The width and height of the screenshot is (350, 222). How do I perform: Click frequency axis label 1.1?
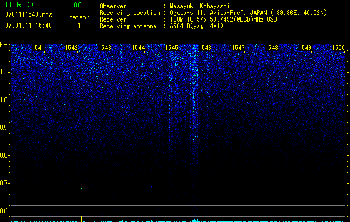tap(5, 72)
